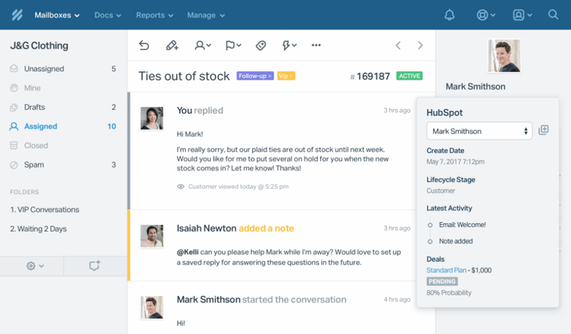
Task: Open the notifications bell
Action: click(x=449, y=15)
